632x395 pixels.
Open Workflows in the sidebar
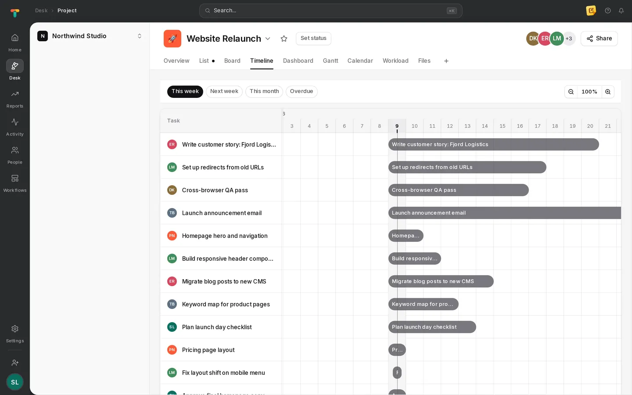(14, 183)
